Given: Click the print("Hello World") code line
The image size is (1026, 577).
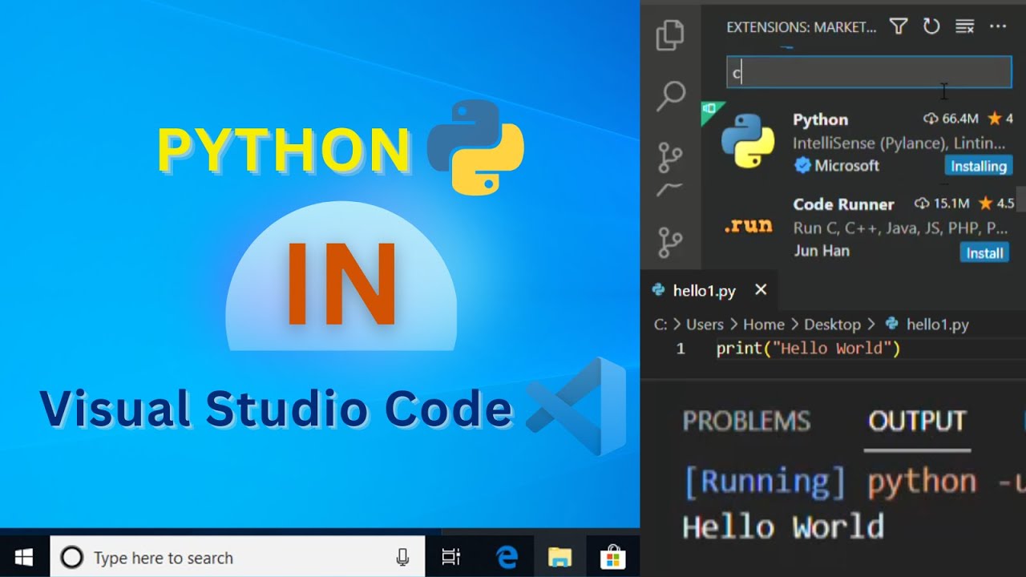Looking at the screenshot, I should coord(808,349).
